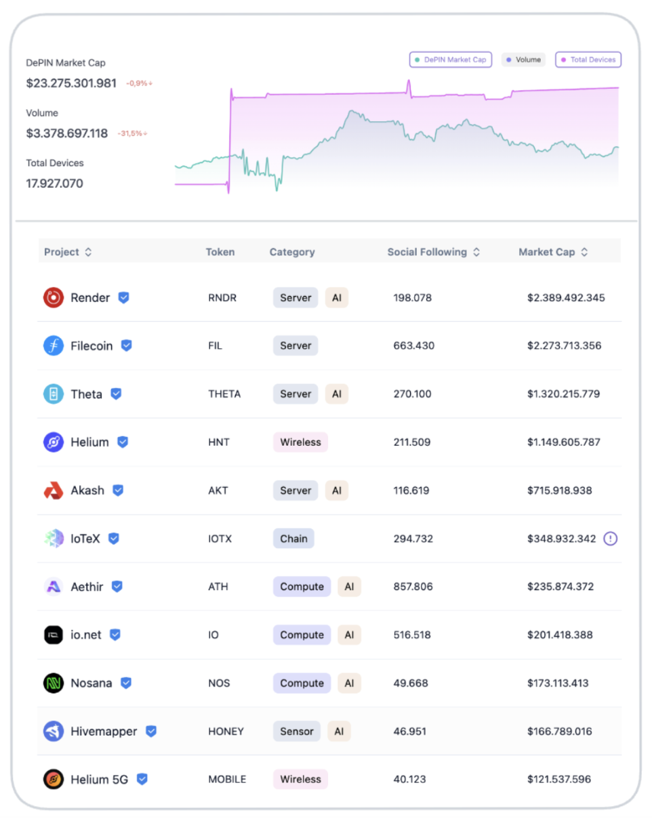Click the $2.389.492.345 market cap value
This screenshot has height=821, width=652.
point(566,297)
